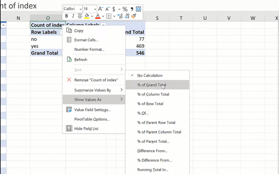Choose % Difference From... option
Viewport: 279px width, 174px height.
pos(157,160)
